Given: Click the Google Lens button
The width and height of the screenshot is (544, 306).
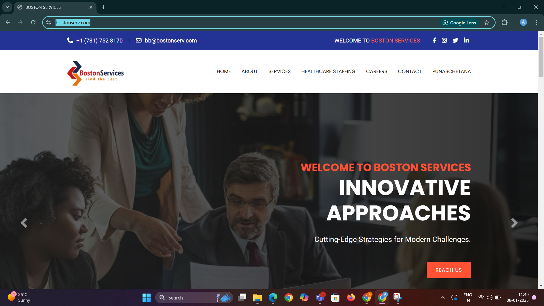Looking at the screenshot, I should 459,23.
